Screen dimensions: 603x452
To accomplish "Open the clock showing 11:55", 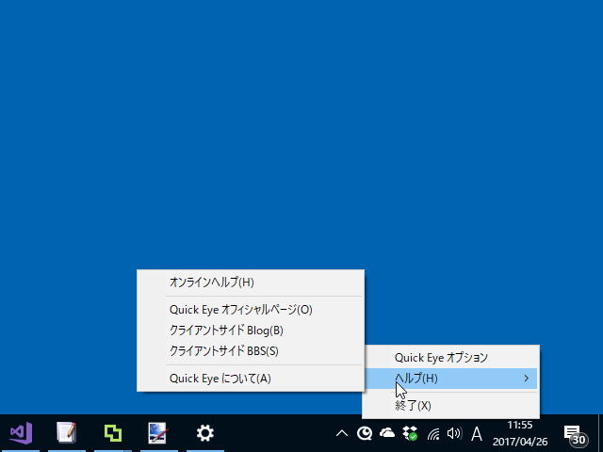I will click(x=520, y=433).
